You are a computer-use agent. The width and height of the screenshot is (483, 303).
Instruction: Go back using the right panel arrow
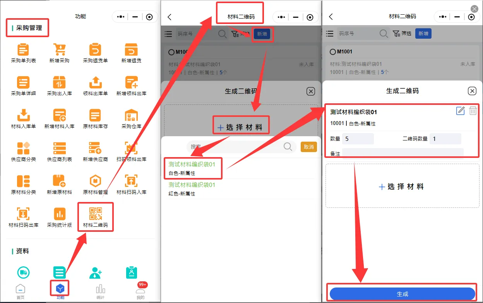pos(331,17)
